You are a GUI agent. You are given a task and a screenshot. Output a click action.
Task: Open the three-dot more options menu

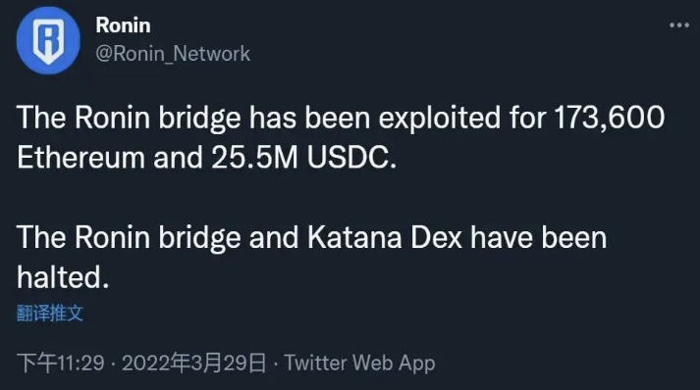click(679, 25)
